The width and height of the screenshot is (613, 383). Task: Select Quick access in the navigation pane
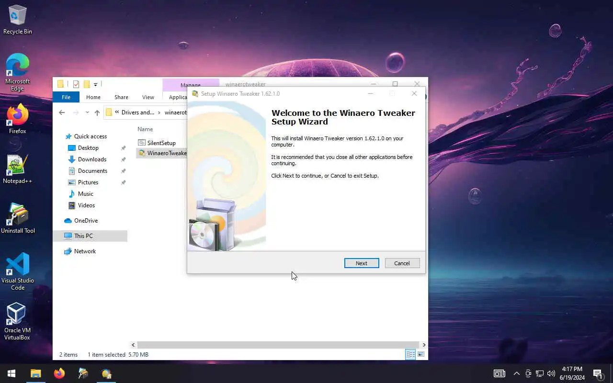point(91,136)
